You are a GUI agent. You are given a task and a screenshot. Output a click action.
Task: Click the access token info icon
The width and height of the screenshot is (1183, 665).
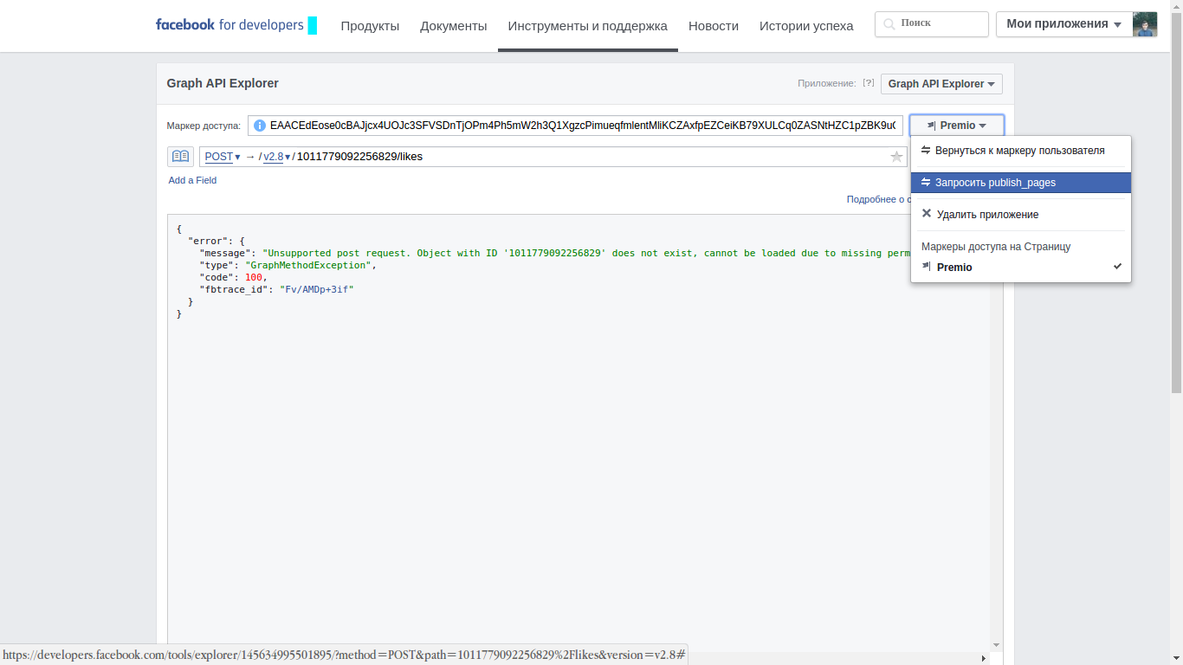coord(259,126)
